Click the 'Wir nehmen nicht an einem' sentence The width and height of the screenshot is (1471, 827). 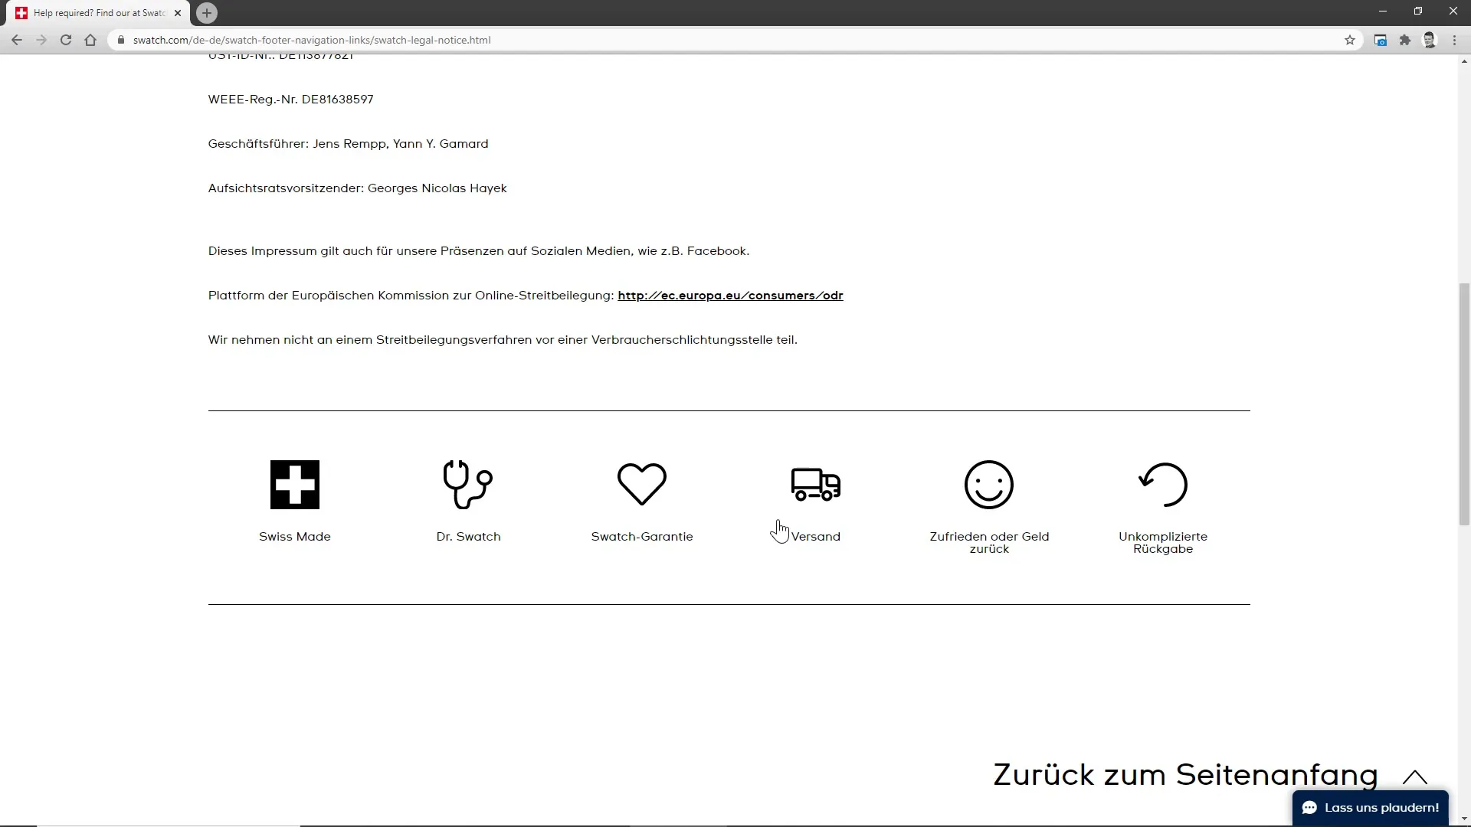coord(503,340)
